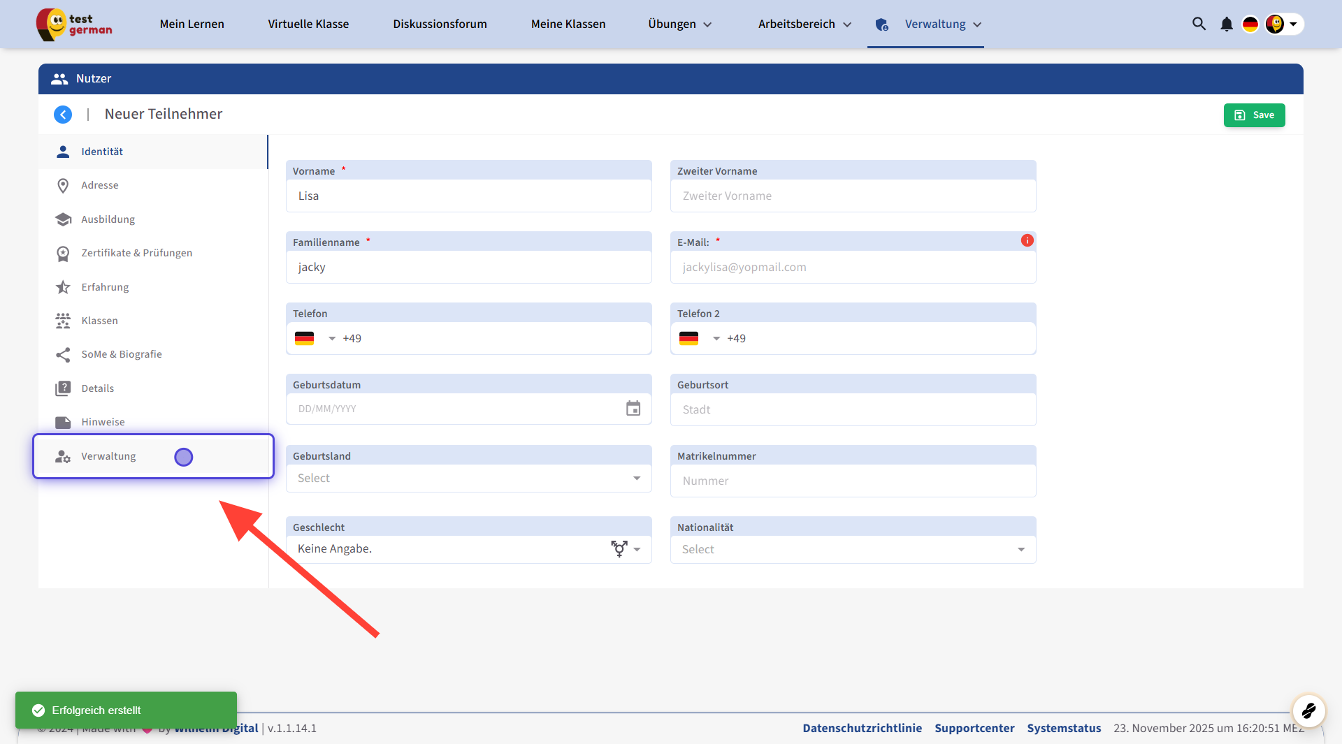Viewport: 1342px width, 744px height.
Task: Open notifications bell icon
Action: click(1226, 24)
